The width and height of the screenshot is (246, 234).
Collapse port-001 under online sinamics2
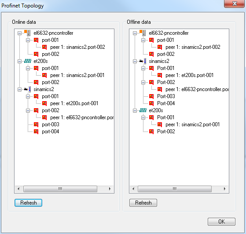(x=28, y=96)
